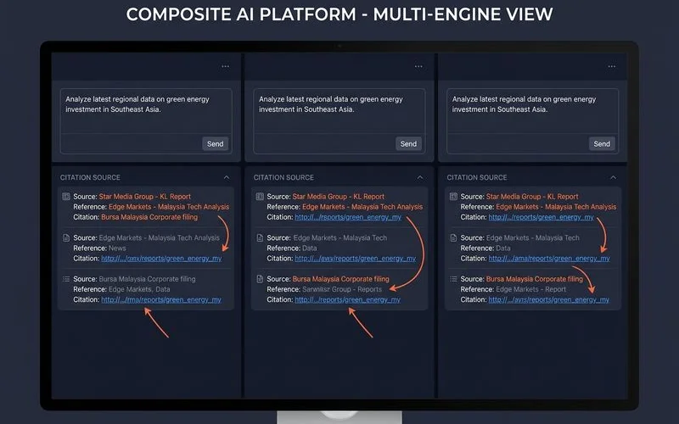Select left panel's 'Star Media Group - KL Report' text
The height and width of the screenshot is (424, 679).
pos(144,197)
